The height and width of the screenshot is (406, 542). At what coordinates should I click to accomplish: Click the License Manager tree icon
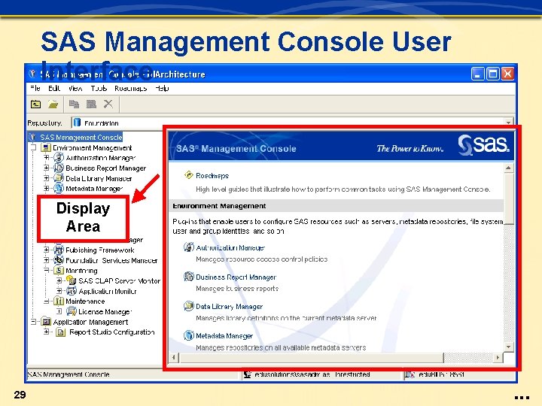[72, 311]
